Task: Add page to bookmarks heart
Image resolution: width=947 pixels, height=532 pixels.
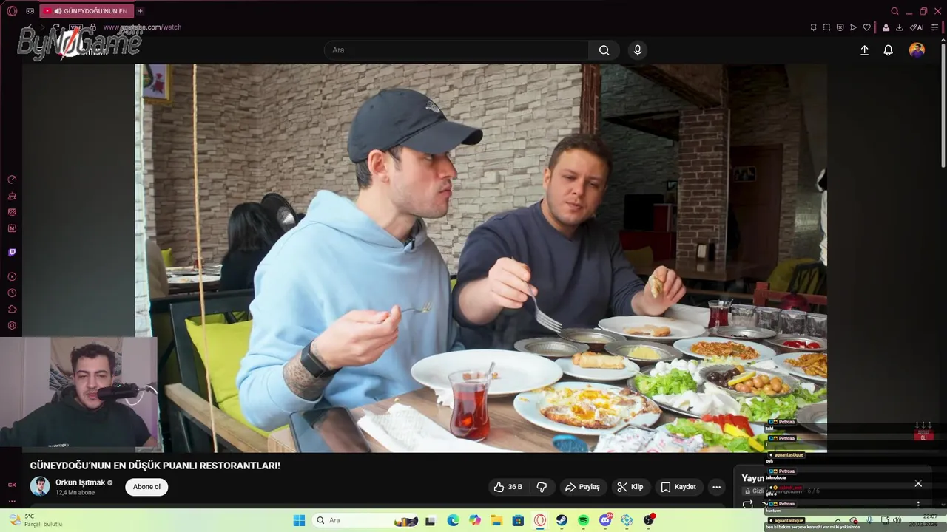Action: click(x=866, y=27)
